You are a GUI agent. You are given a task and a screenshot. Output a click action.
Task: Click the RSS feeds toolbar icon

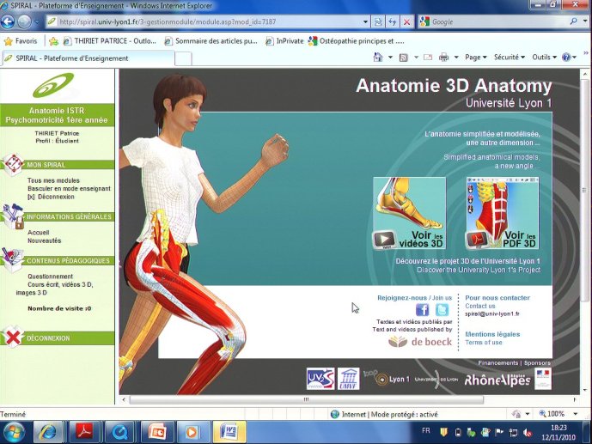[404, 58]
